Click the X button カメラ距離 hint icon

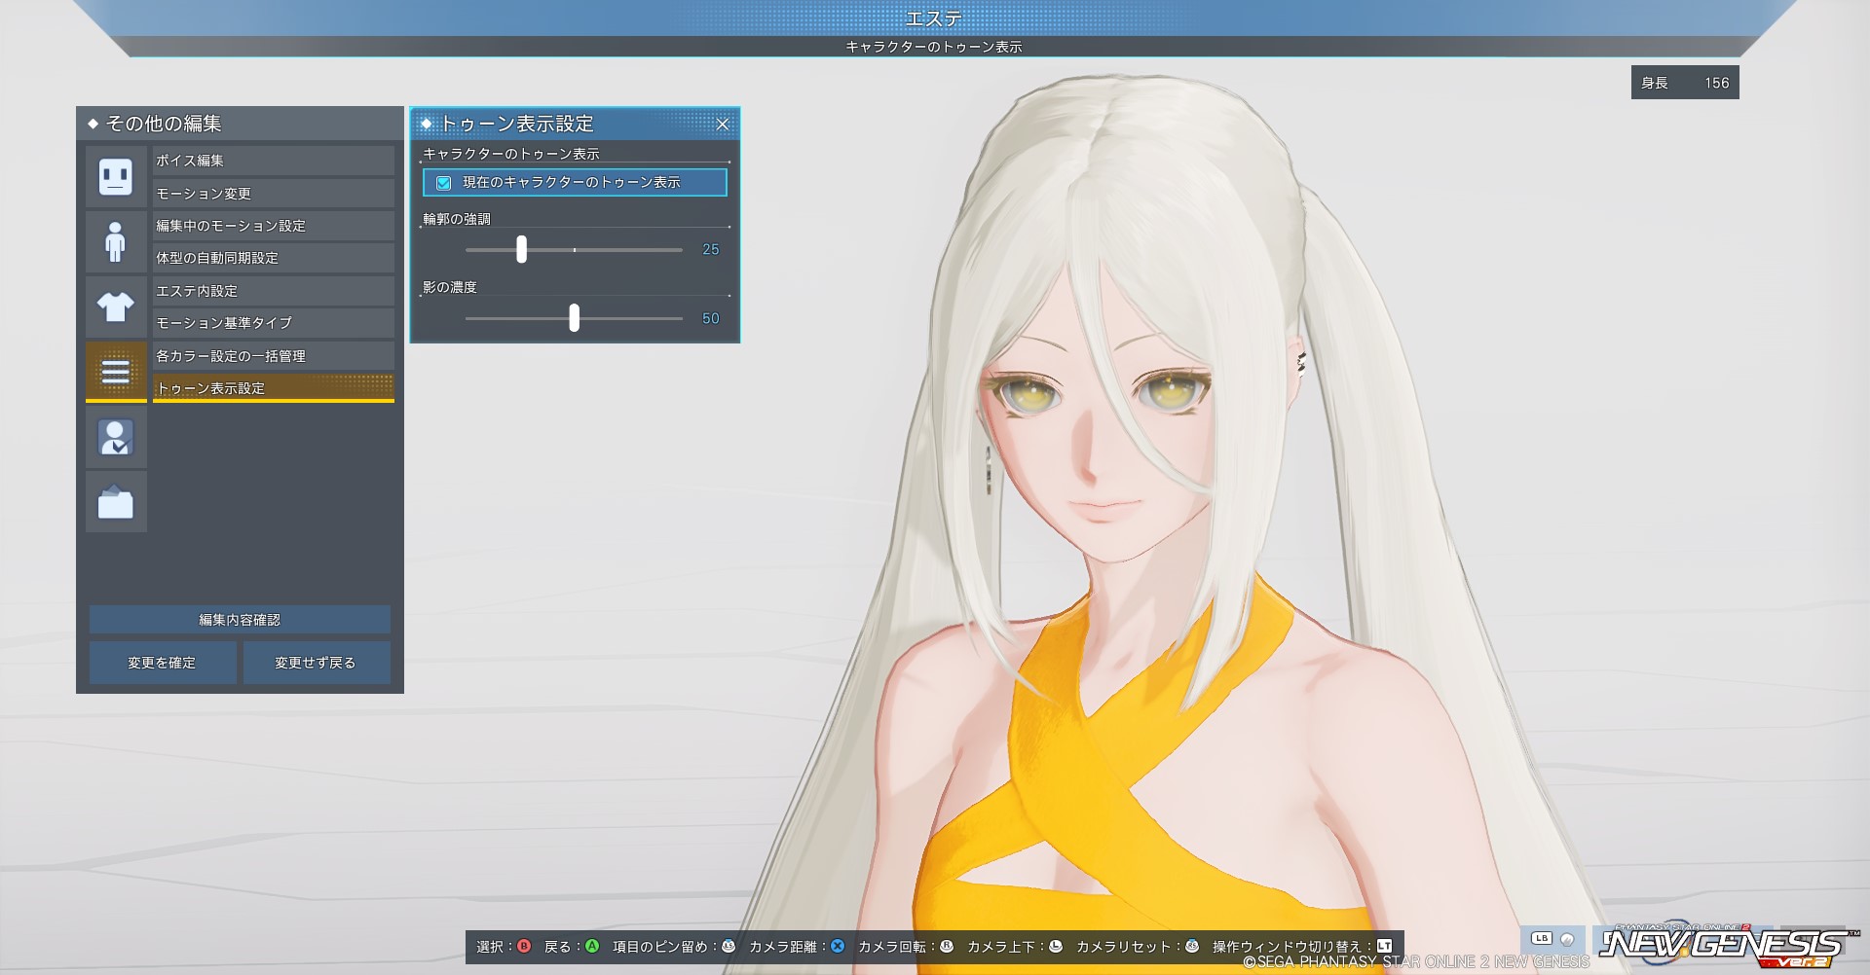point(837,946)
